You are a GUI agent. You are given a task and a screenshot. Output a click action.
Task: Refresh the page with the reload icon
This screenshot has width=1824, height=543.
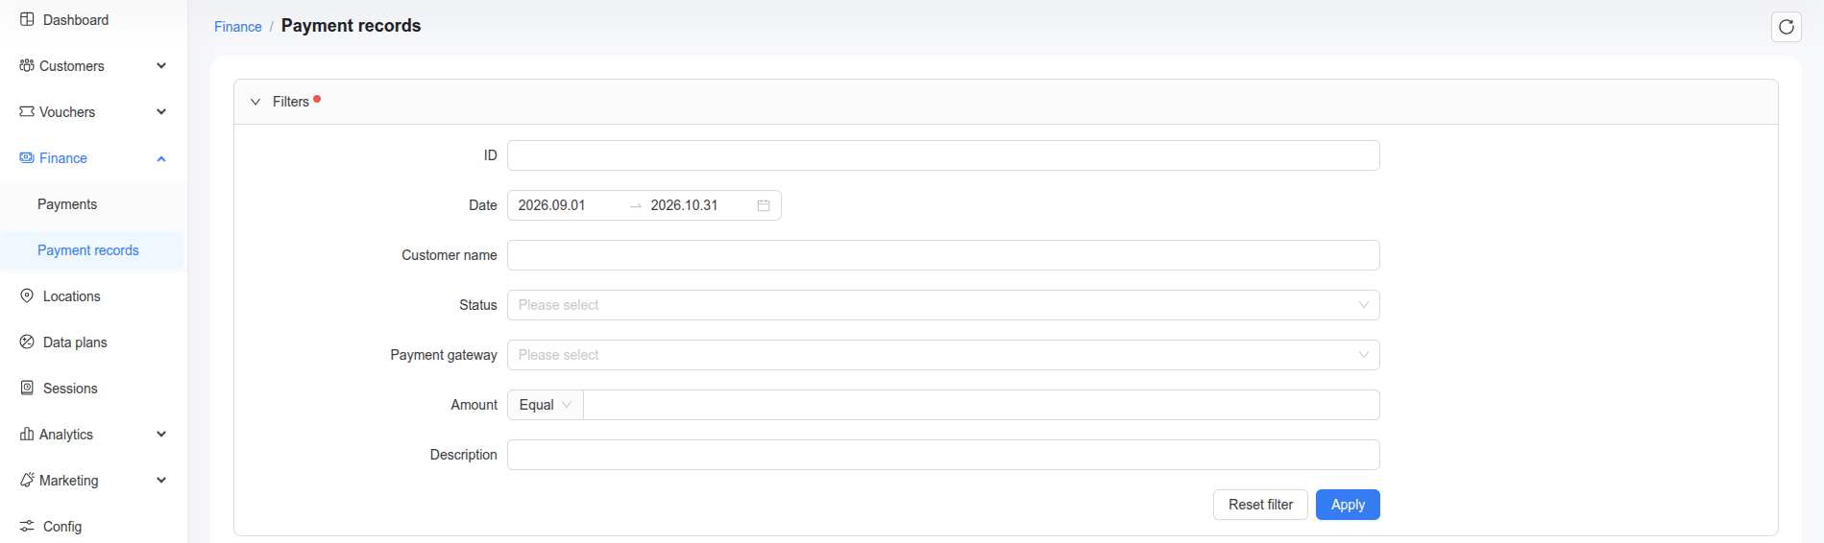point(1786,27)
